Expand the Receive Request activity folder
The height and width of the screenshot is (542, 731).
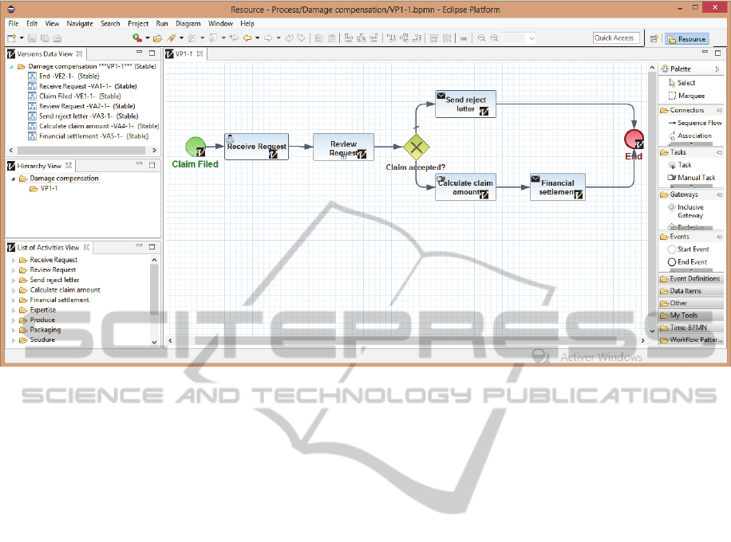13,260
